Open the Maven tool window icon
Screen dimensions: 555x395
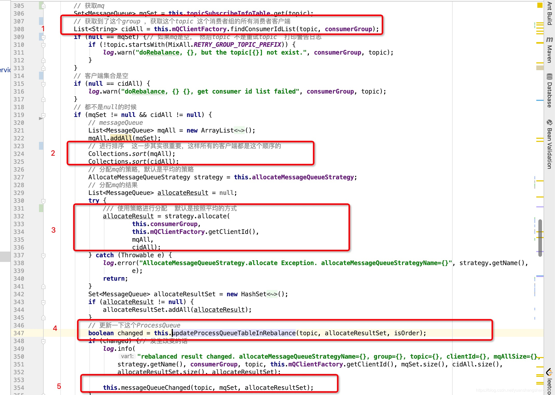pyautogui.click(x=549, y=39)
